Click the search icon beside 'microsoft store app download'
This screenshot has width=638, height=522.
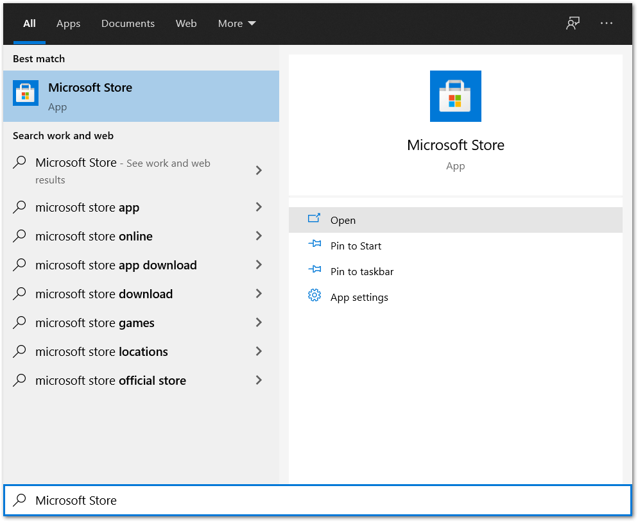coord(19,265)
